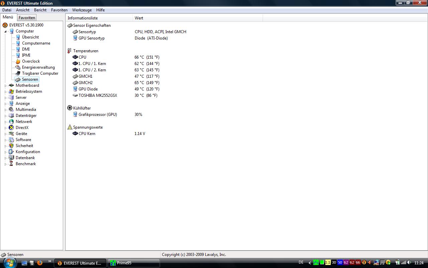428x268 pixels.
Task: Select EVEREST v5.30.1900 root item
Action: [26, 25]
